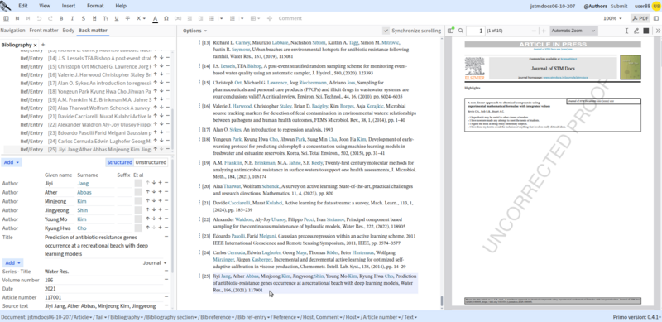Open PDF viewer sidebar toggle icon
The image size is (662, 322).
[451, 31]
